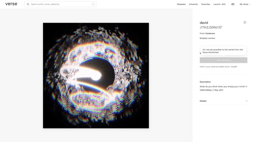This screenshot has width=257, height=142.
Task: Click the description text about emptying mind
Action: [223, 88]
